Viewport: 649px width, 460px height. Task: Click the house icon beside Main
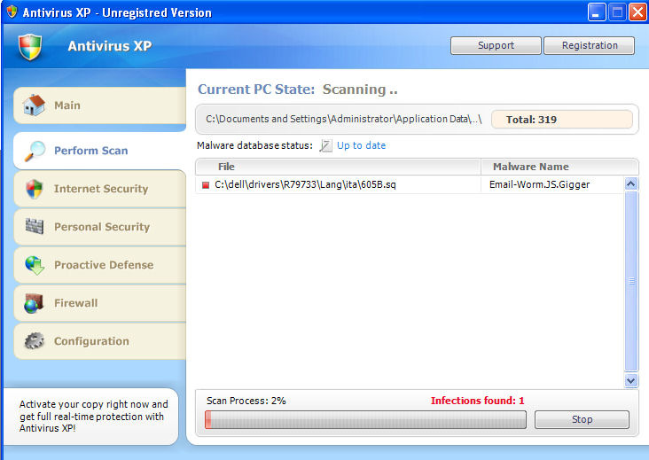click(34, 105)
